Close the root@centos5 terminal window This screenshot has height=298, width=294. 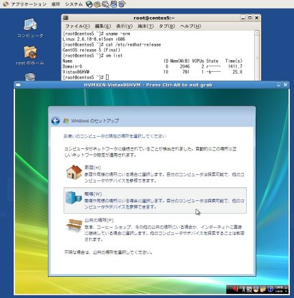pos(256,18)
